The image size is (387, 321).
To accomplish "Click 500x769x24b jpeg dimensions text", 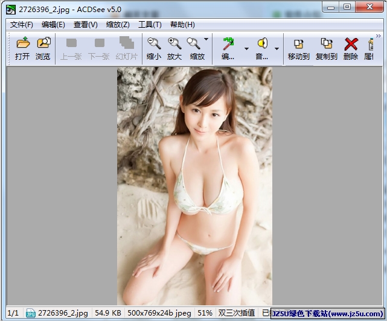I will pos(159,313).
